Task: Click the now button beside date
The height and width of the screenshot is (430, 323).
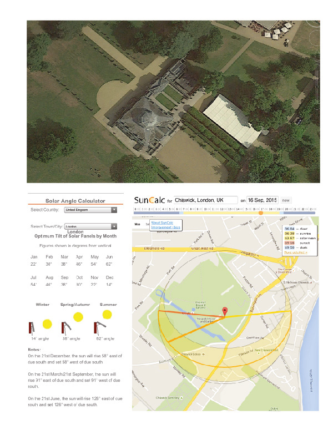Action: pyautogui.click(x=286, y=200)
